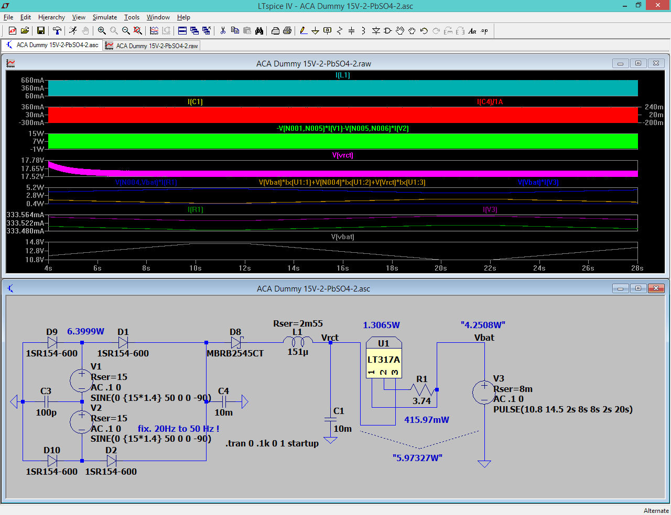Click the Find binoculars icon
The width and height of the screenshot is (671, 515).
pos(259,31)
